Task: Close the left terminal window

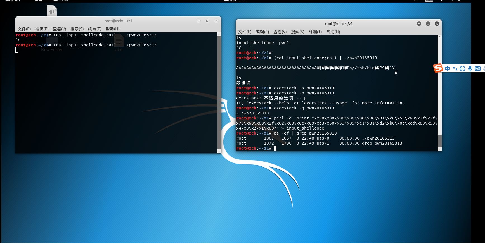Action: pos(216,21)
